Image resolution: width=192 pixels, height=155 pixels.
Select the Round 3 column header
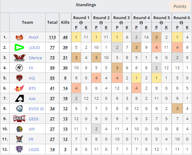121,18
